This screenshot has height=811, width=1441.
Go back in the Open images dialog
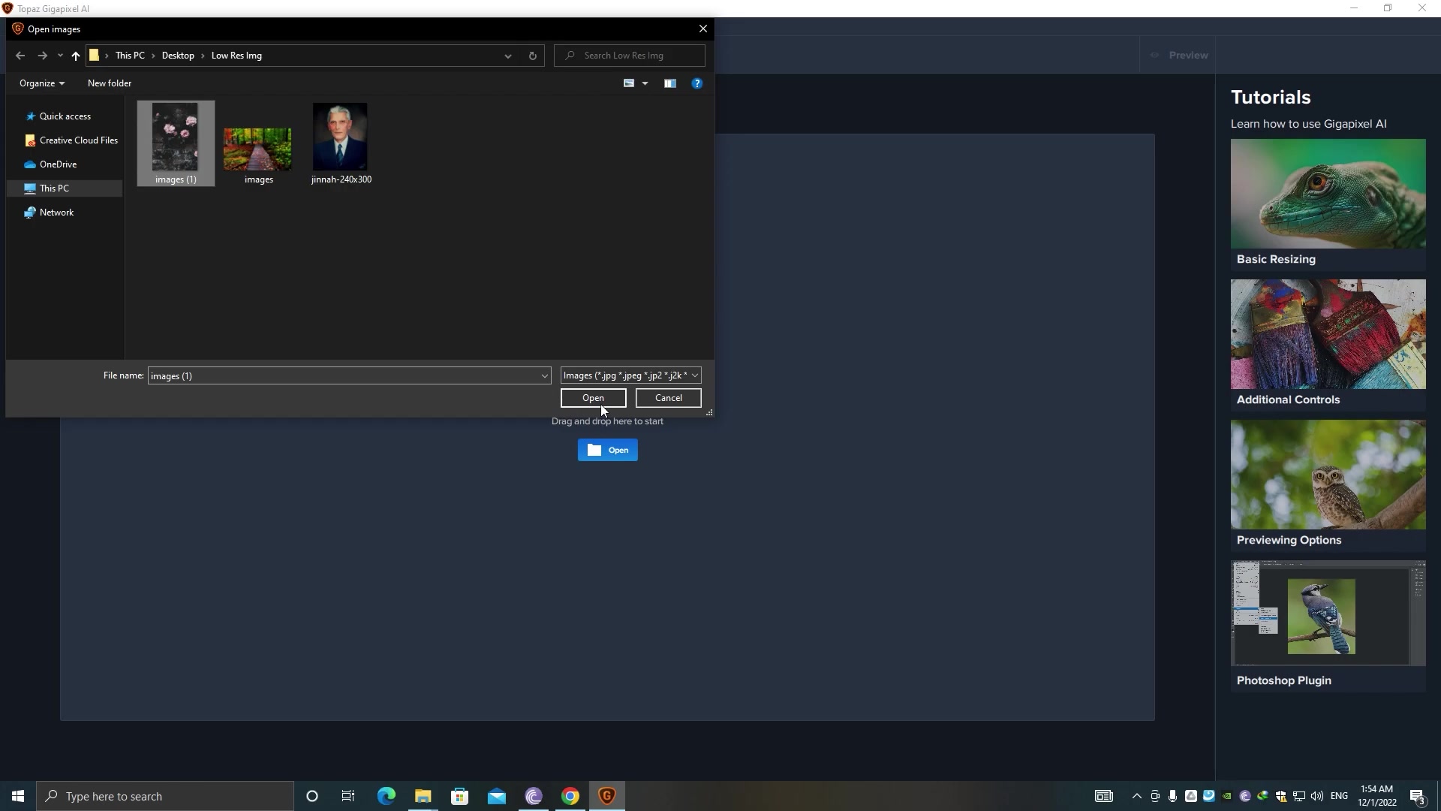pos(20,56)
